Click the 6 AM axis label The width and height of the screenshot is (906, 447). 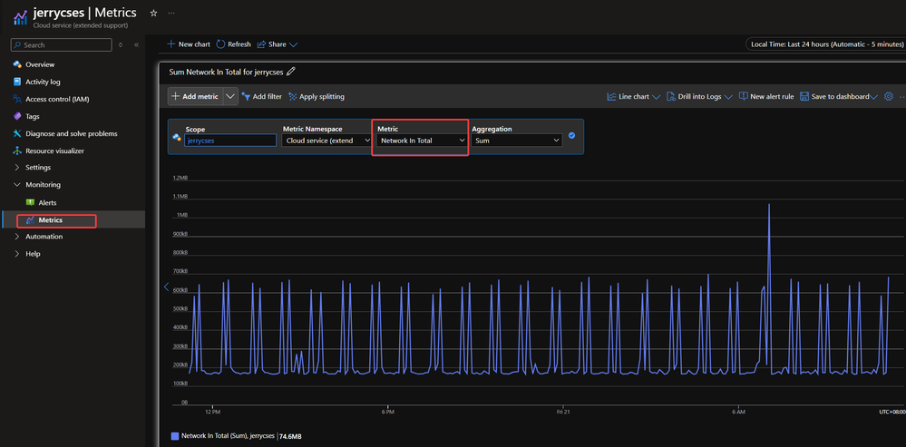coord(738,412)
